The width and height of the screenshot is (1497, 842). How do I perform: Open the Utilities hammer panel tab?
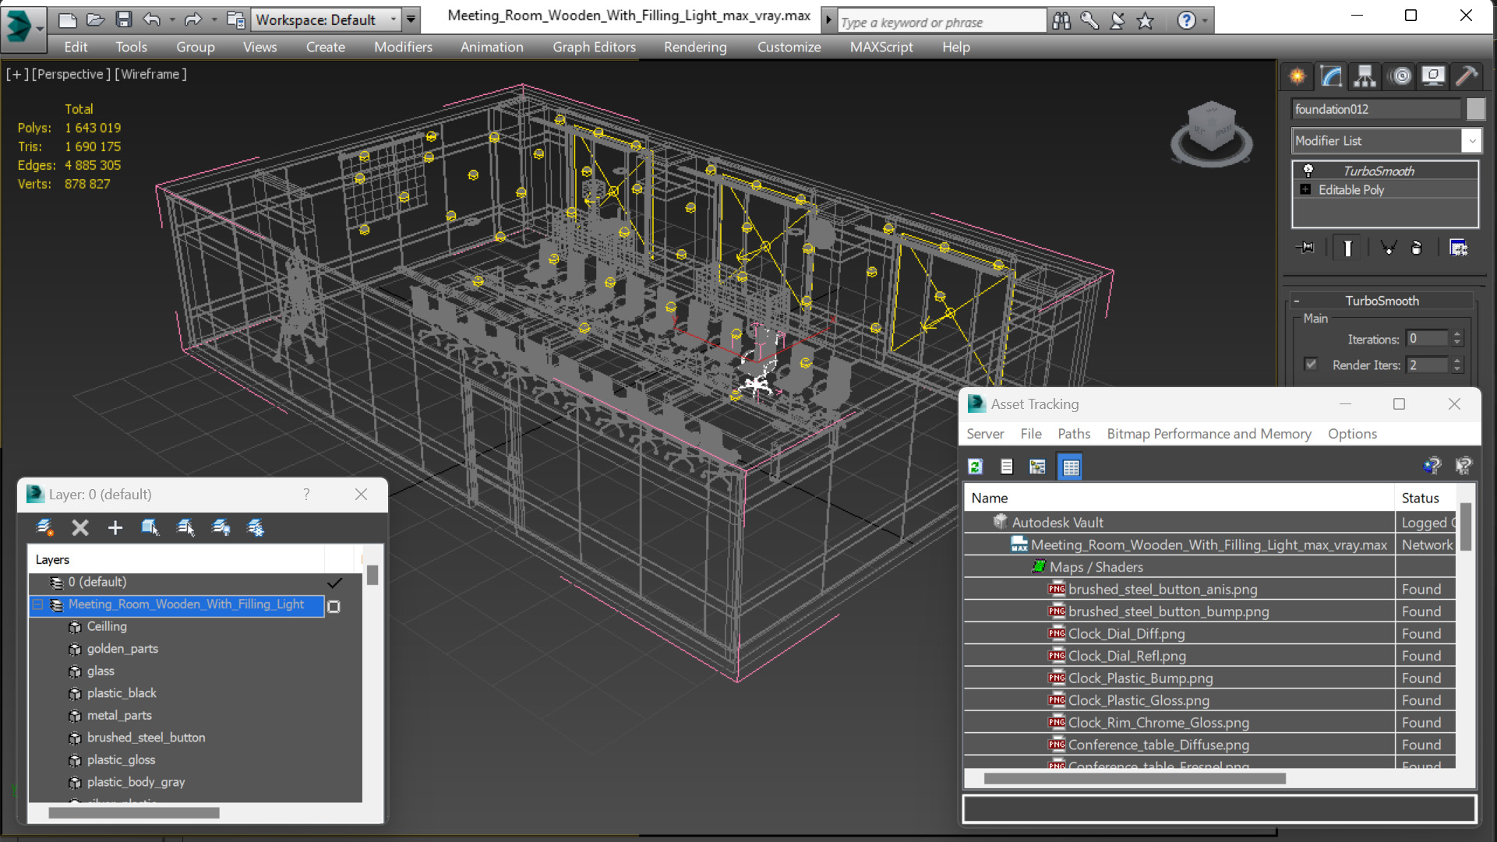point(1467,76)
